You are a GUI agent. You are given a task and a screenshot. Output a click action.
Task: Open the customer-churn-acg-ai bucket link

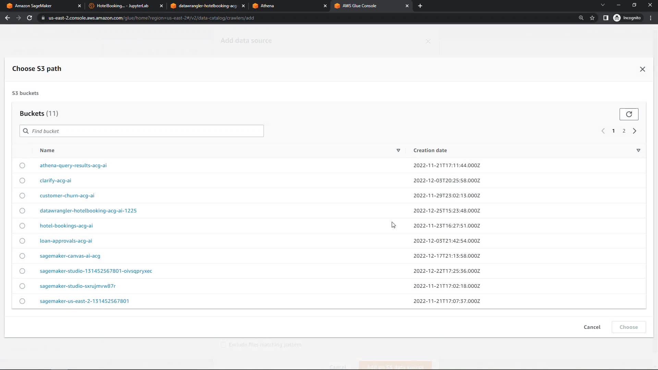click(x=67, y=196)
